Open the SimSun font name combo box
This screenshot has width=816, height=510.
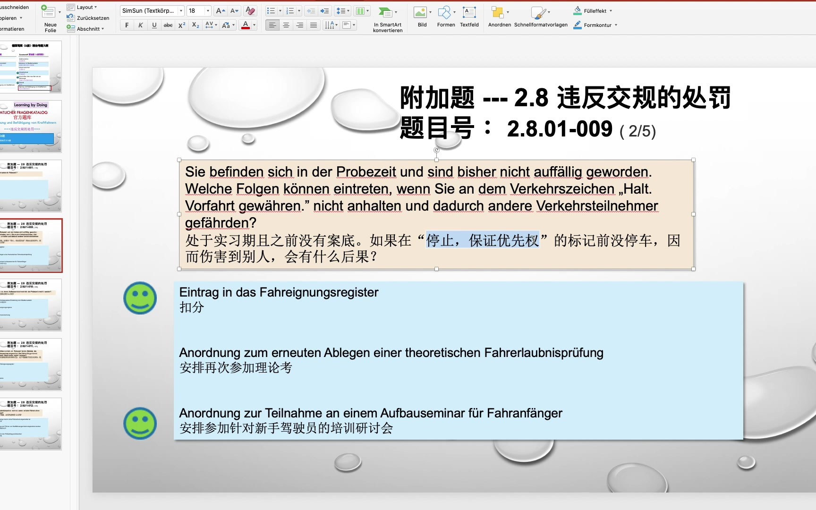pyautogui.click(x=152, y=10)
